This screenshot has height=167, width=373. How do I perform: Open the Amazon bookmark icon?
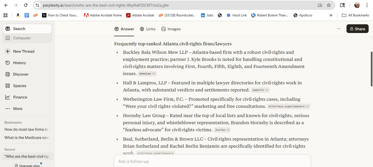coord(18,15)
